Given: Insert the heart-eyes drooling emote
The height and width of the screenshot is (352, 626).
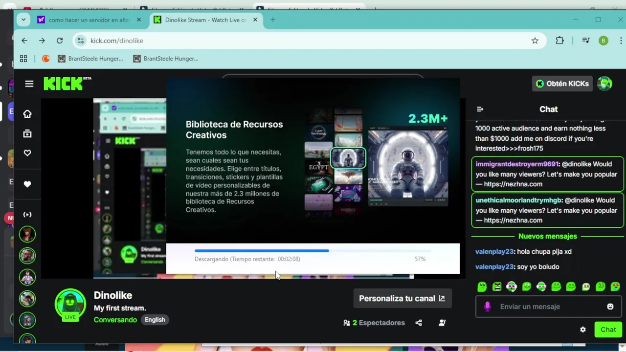Looking at the screenshot, I should pyautogui.click(x=615, y=287).
